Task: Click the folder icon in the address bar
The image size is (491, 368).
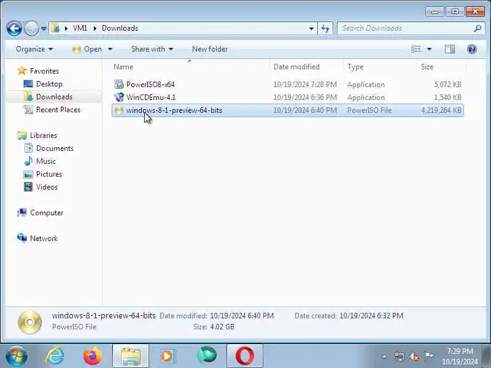Action: pos(55,28)
